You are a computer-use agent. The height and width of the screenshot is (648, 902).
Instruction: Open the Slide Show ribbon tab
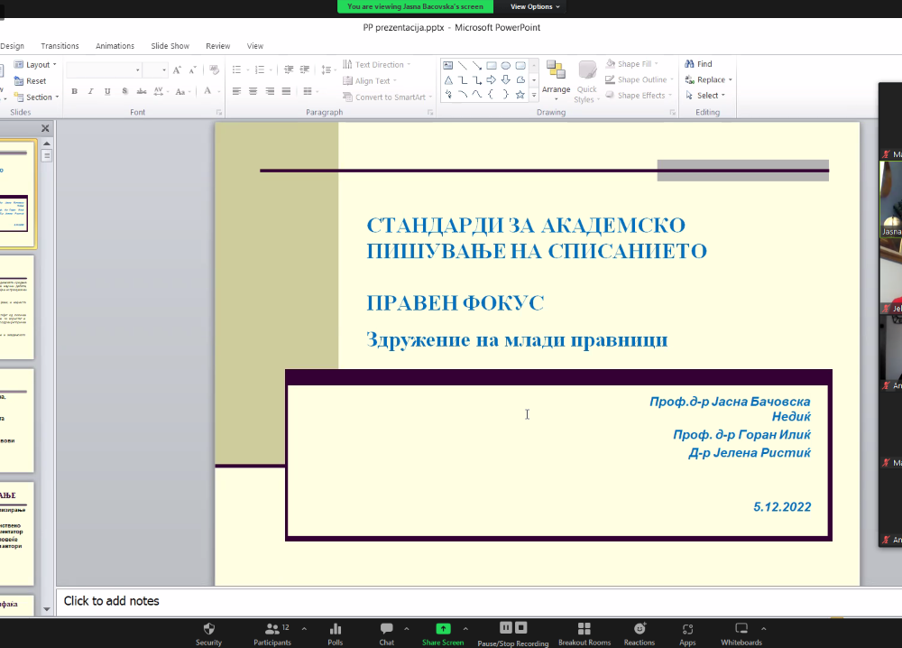tap(170, 46)
